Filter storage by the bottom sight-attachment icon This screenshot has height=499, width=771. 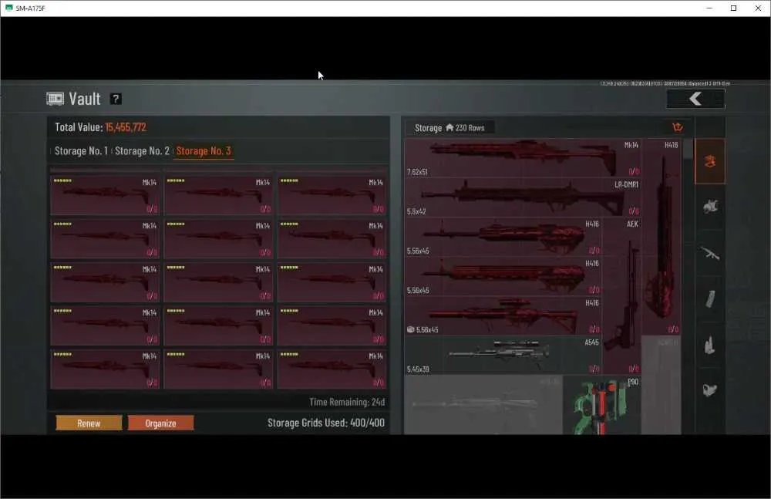[x=710, y=390]
